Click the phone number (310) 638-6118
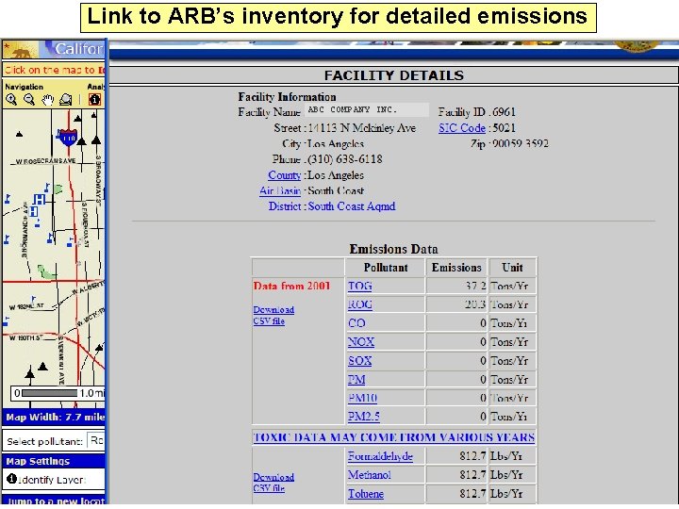This screenshot has width=679, height=509. [x=345, y=159]
